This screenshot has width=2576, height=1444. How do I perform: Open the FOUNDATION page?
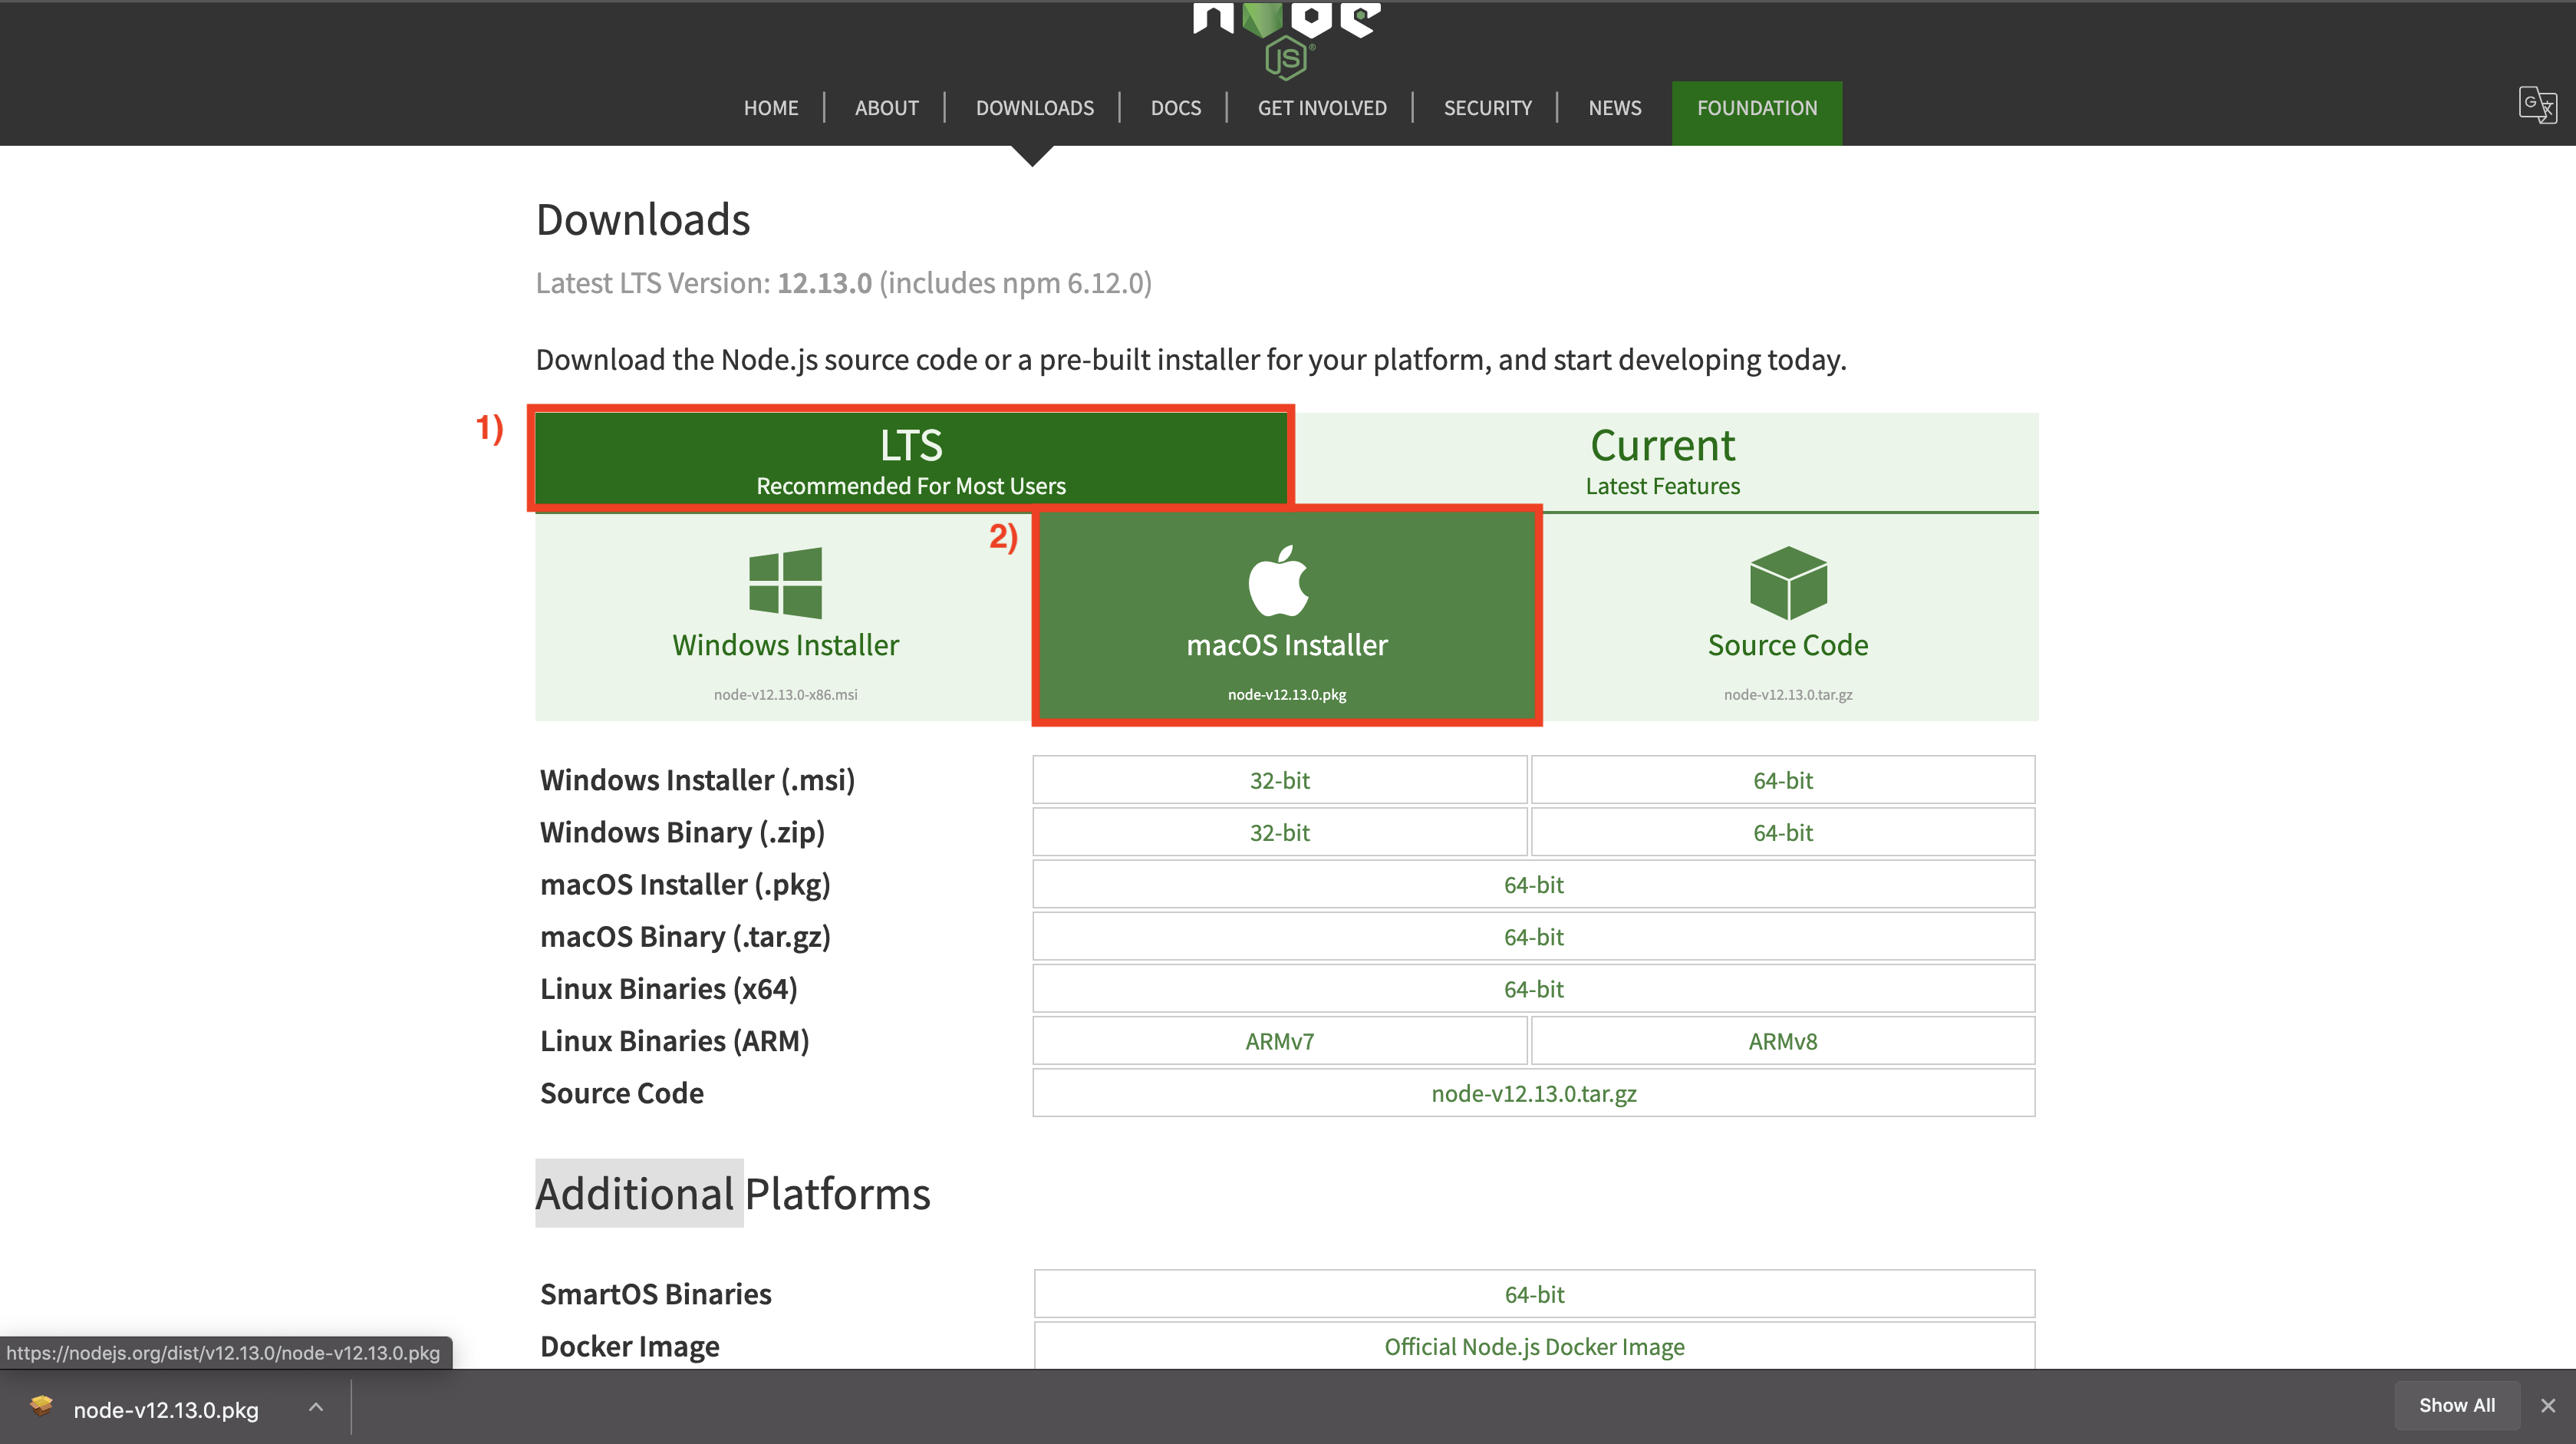(1757, 108)
